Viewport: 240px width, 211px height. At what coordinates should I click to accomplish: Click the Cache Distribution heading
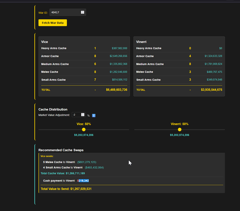click(53, 110)
